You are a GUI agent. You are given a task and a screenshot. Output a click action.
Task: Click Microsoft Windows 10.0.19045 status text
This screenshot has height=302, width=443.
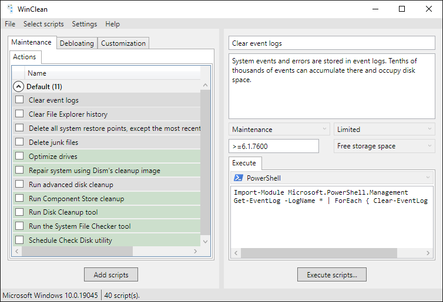coord(51,295)
